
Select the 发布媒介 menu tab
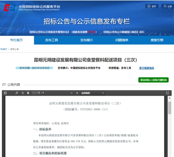(x=87, y=40)
